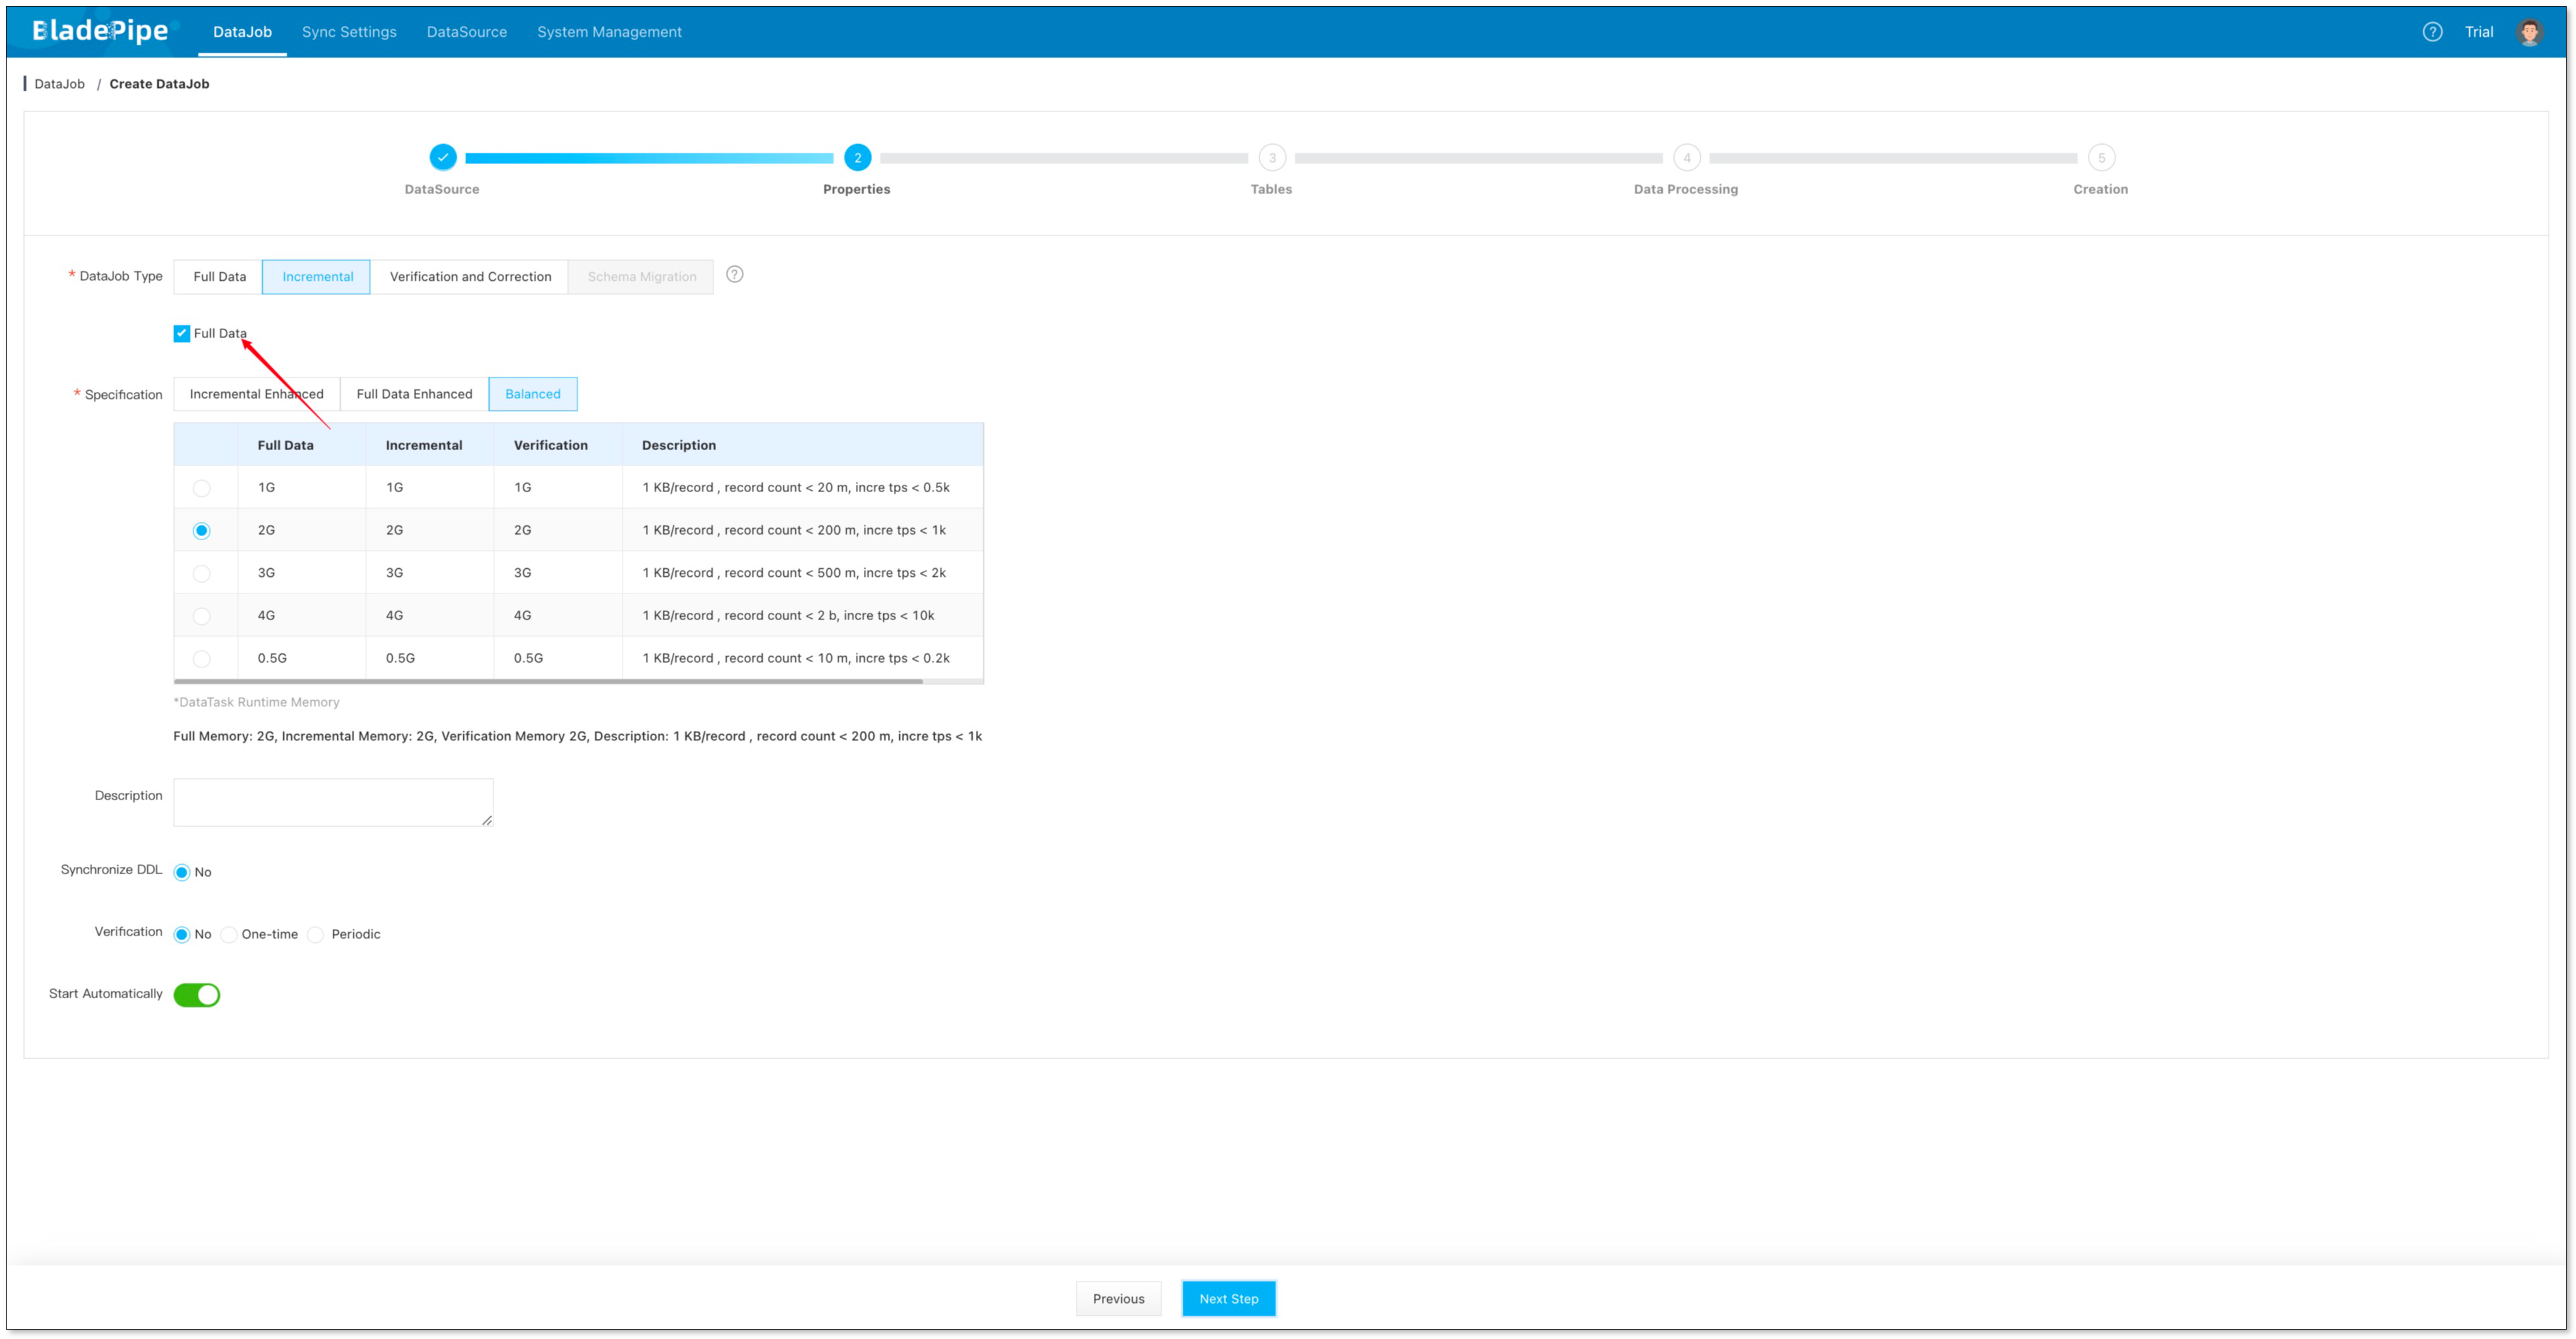Select Full Data Enhanced specification
Screen dimensions: 2576x1339
[414, 394]
